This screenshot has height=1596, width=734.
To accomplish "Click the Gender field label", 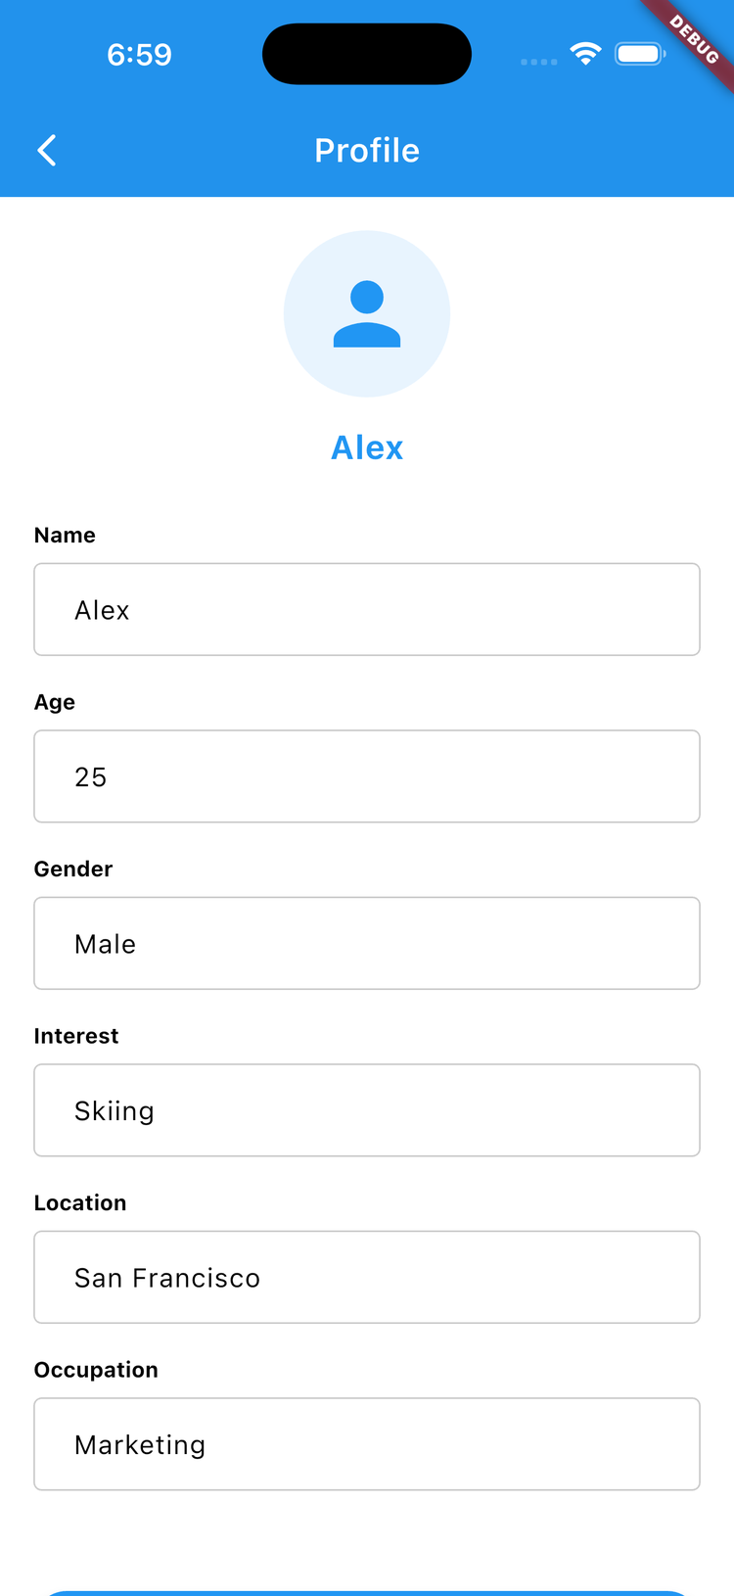I will pos(73,868).
